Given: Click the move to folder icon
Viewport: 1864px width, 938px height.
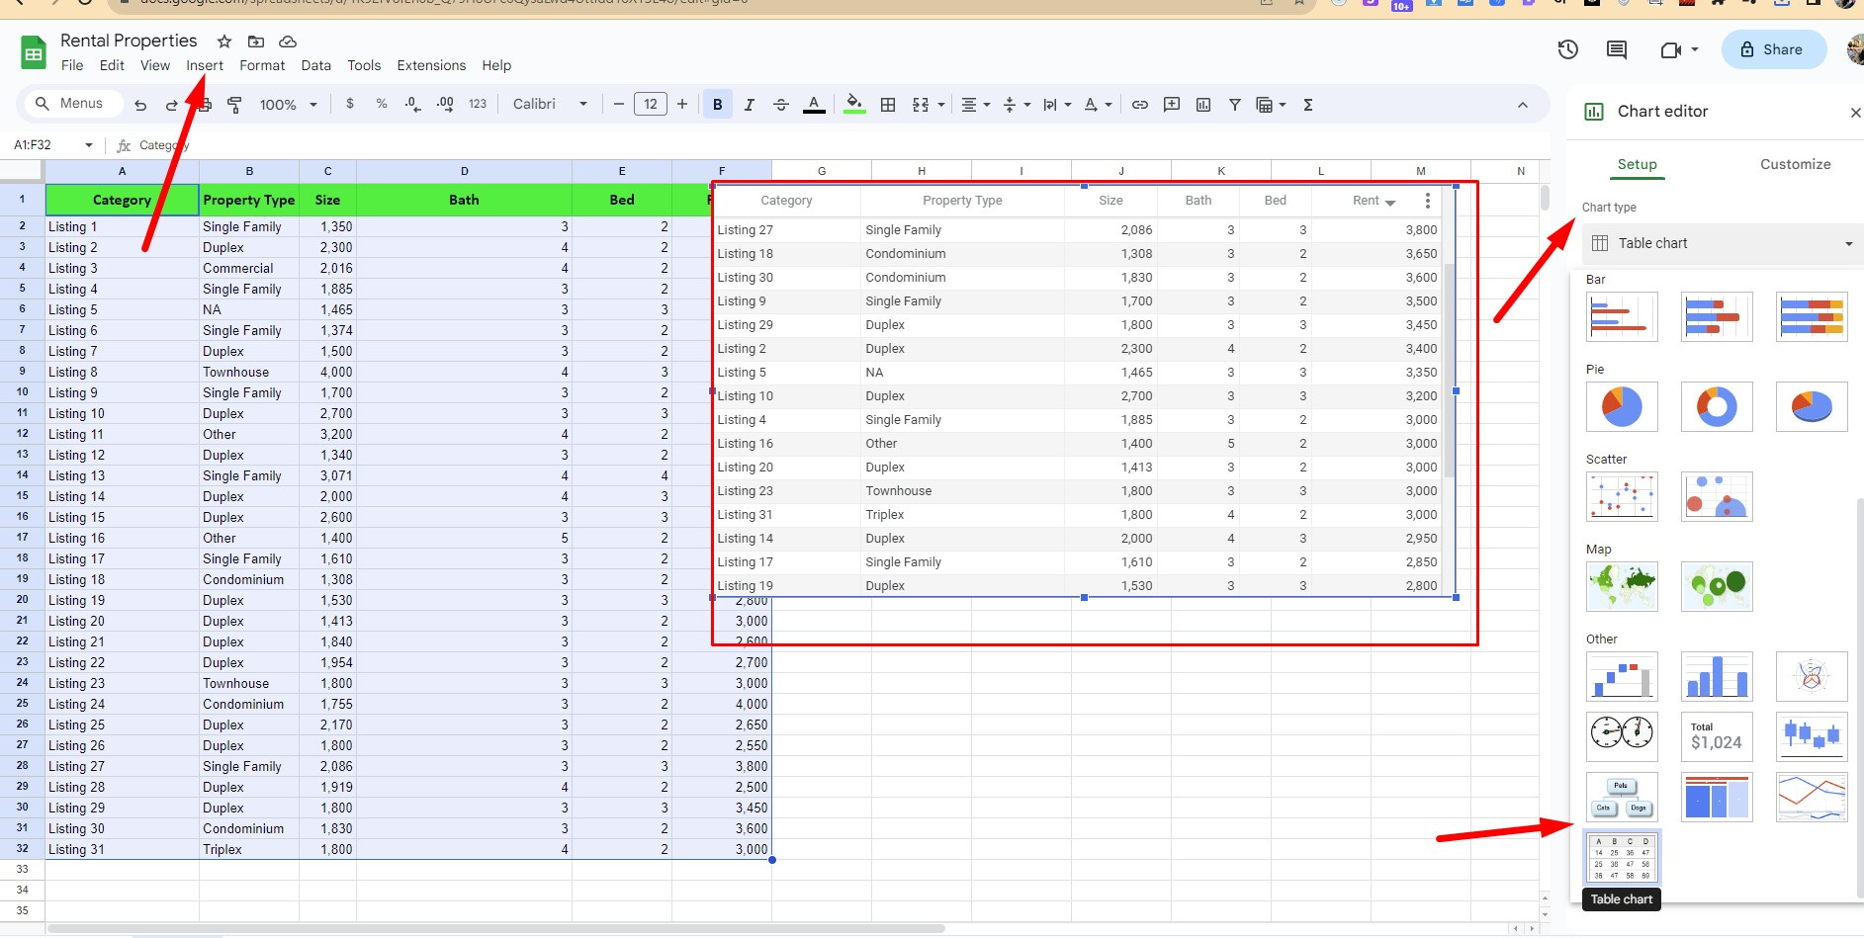Looking at the screenshot, I should point(256,42).
